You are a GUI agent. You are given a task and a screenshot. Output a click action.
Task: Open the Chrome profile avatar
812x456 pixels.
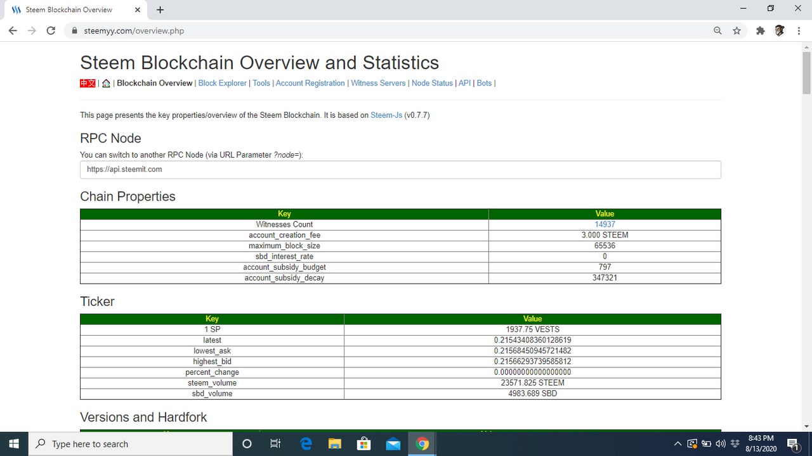point(780,30)
